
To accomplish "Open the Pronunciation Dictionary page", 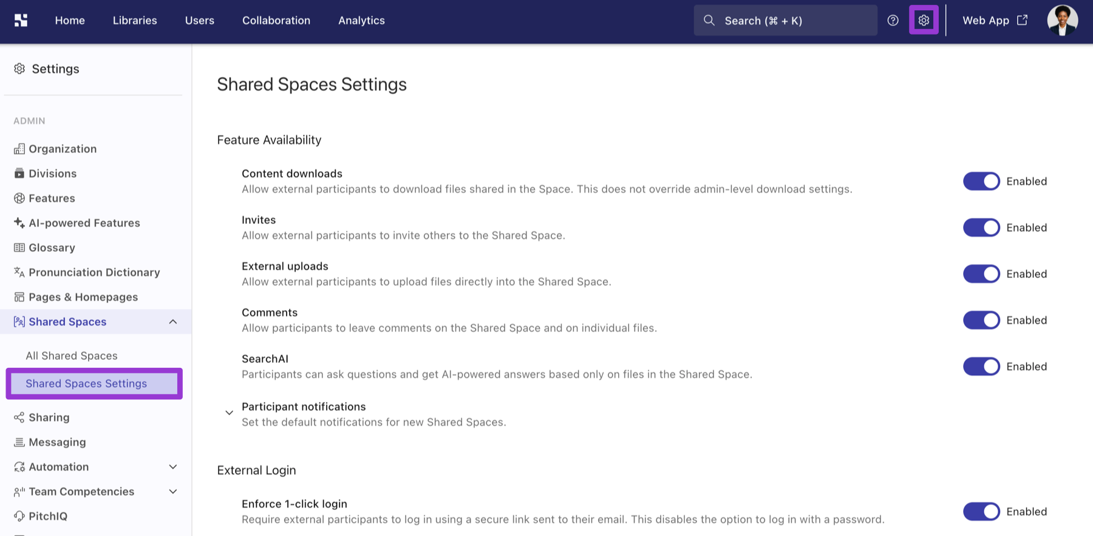I will click(x=94, y=273).
